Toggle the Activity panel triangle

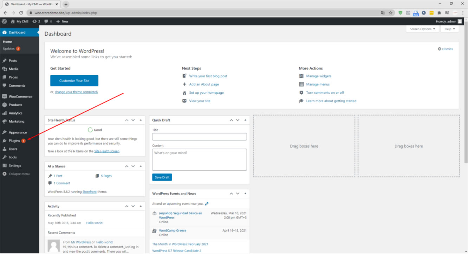tap(141, 206)
